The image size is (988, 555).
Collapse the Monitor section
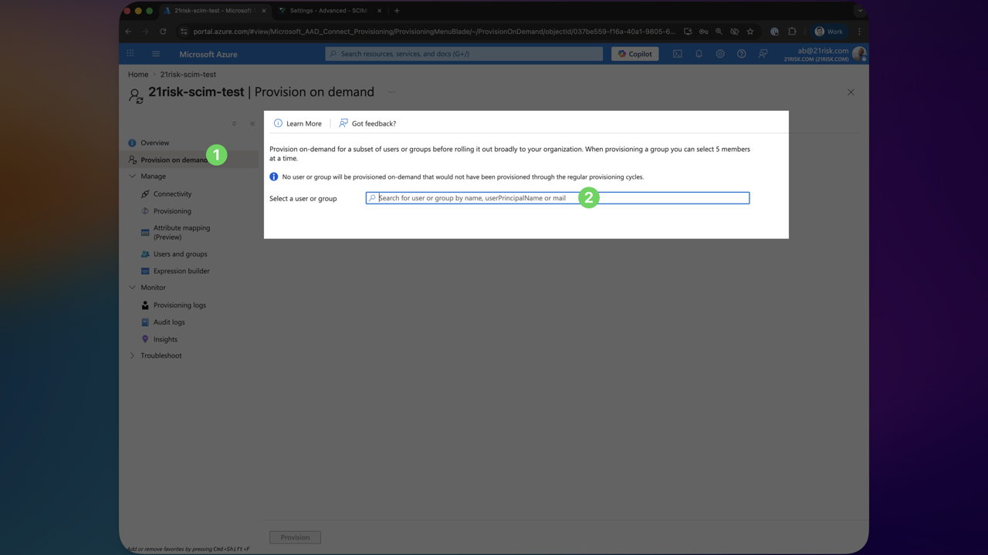pyautogui.click(x=132, y=288)
